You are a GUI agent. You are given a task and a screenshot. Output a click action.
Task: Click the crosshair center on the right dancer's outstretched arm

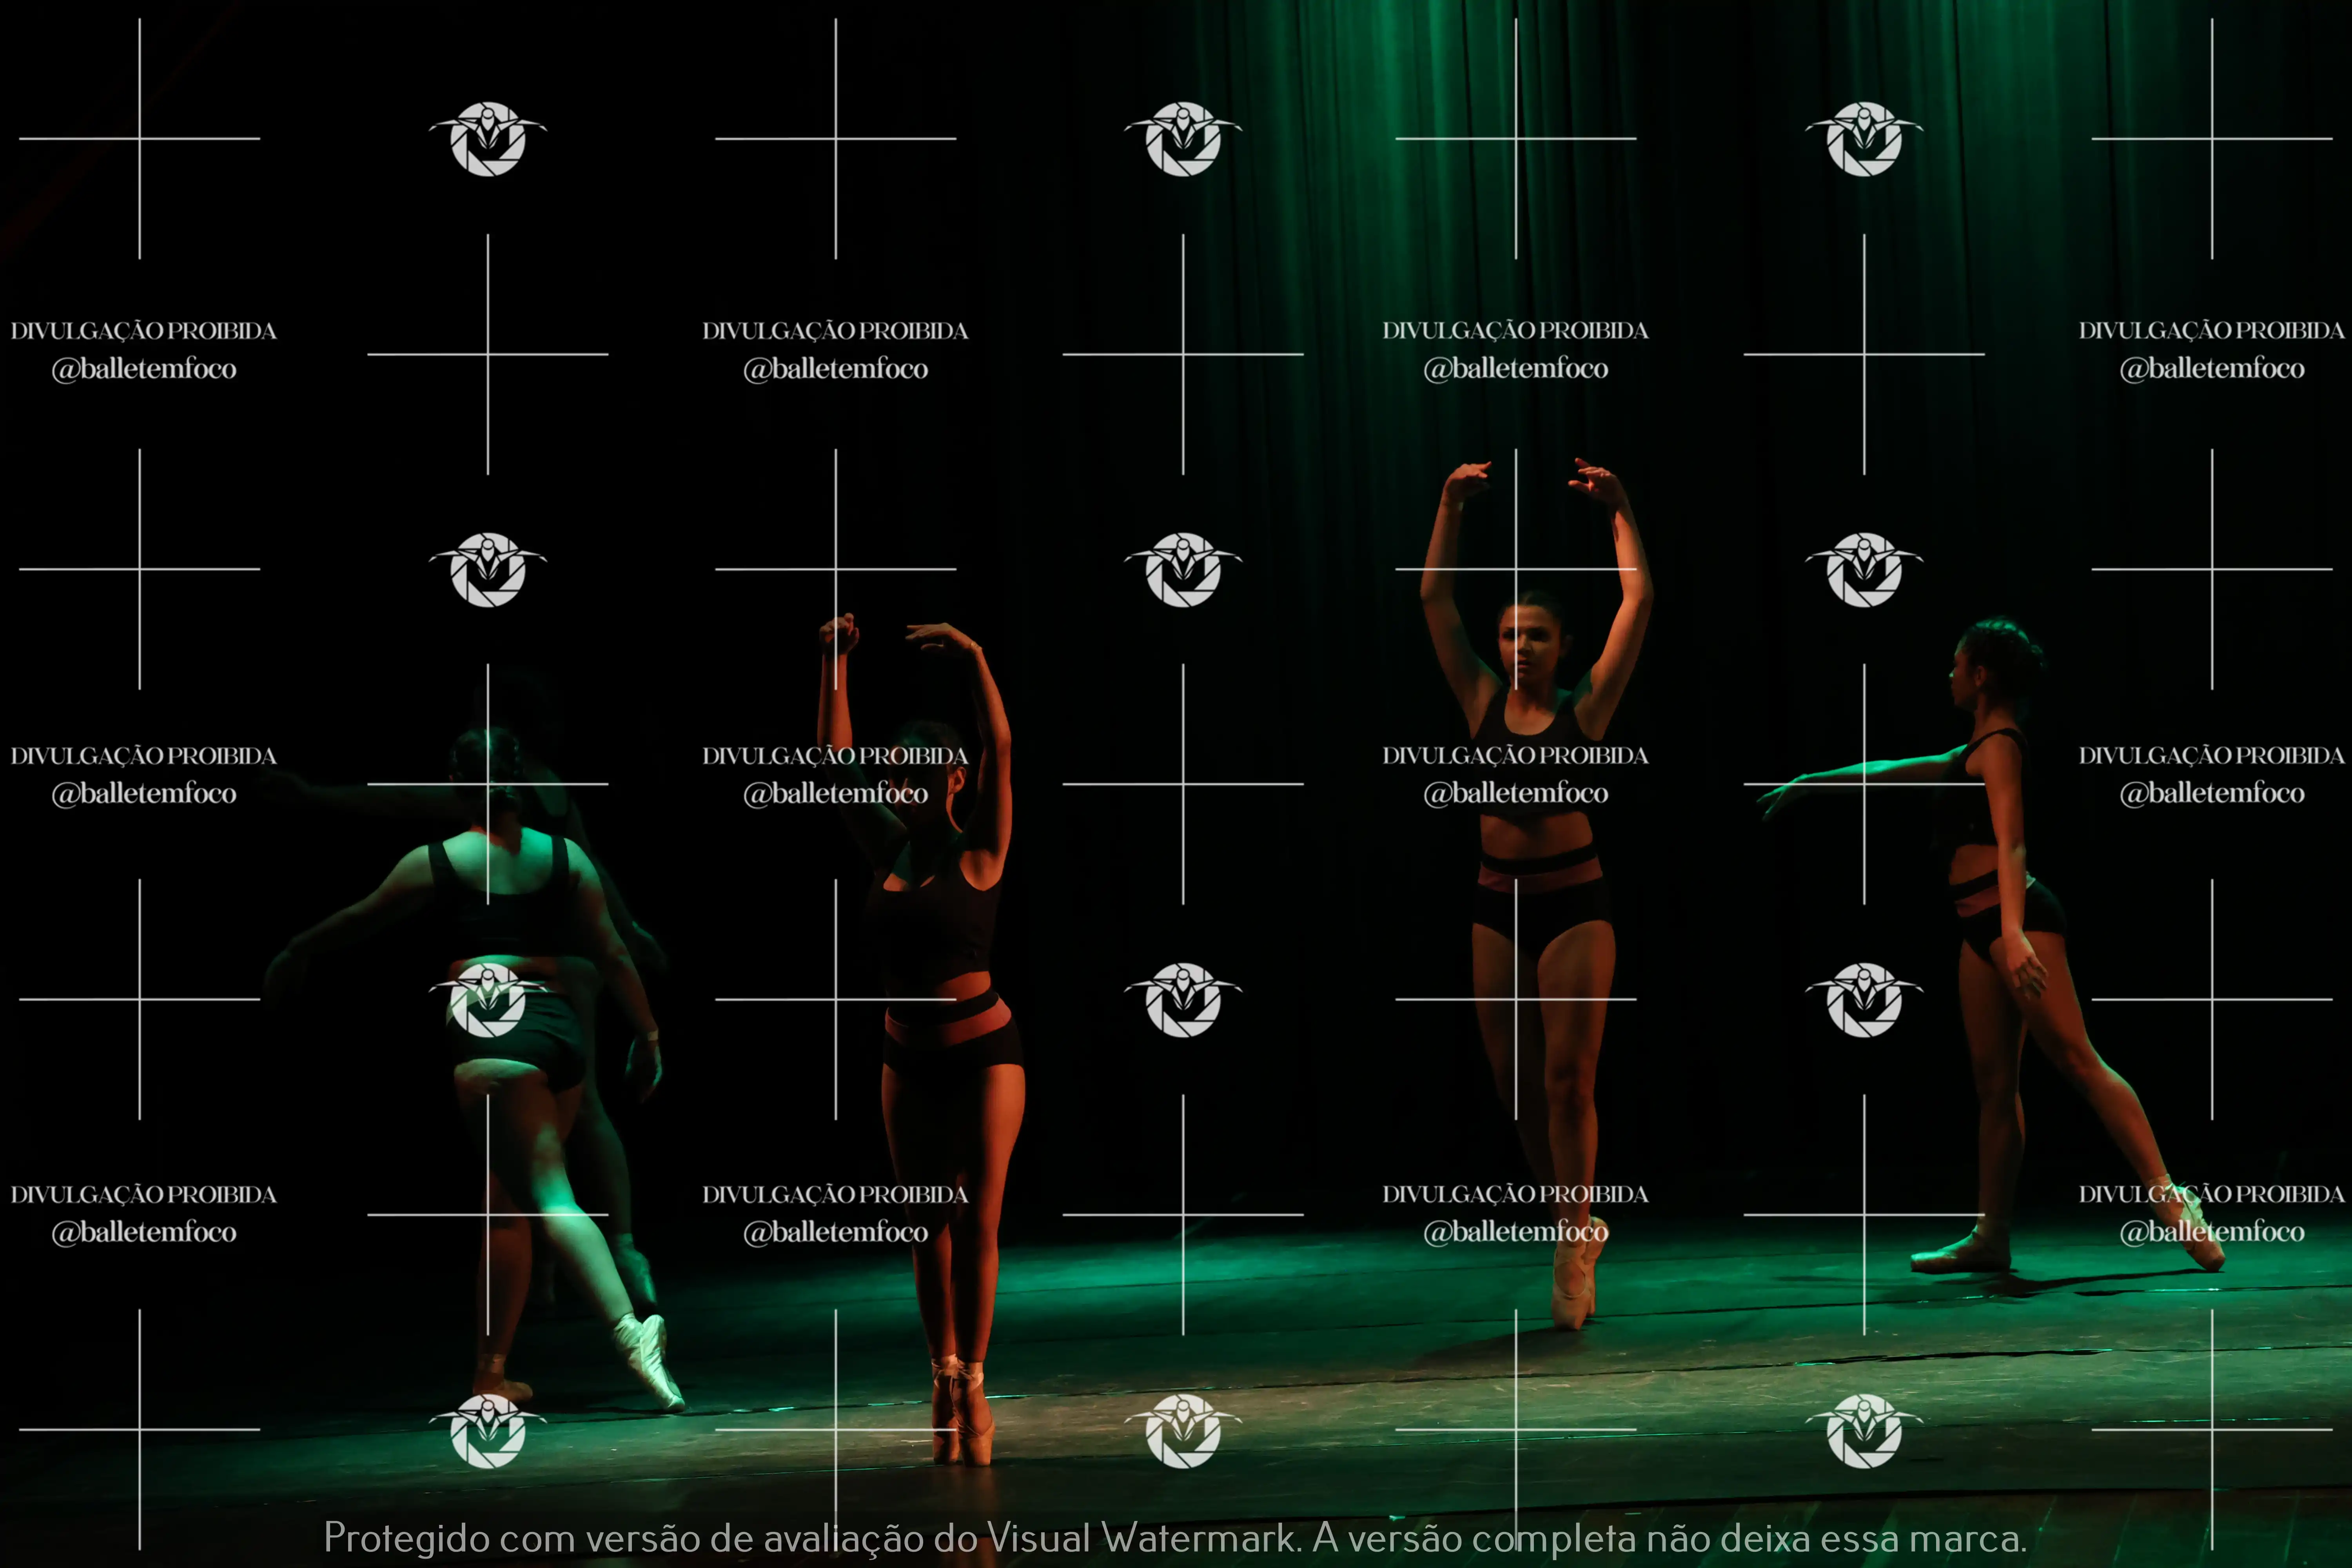coord(1864,784)
